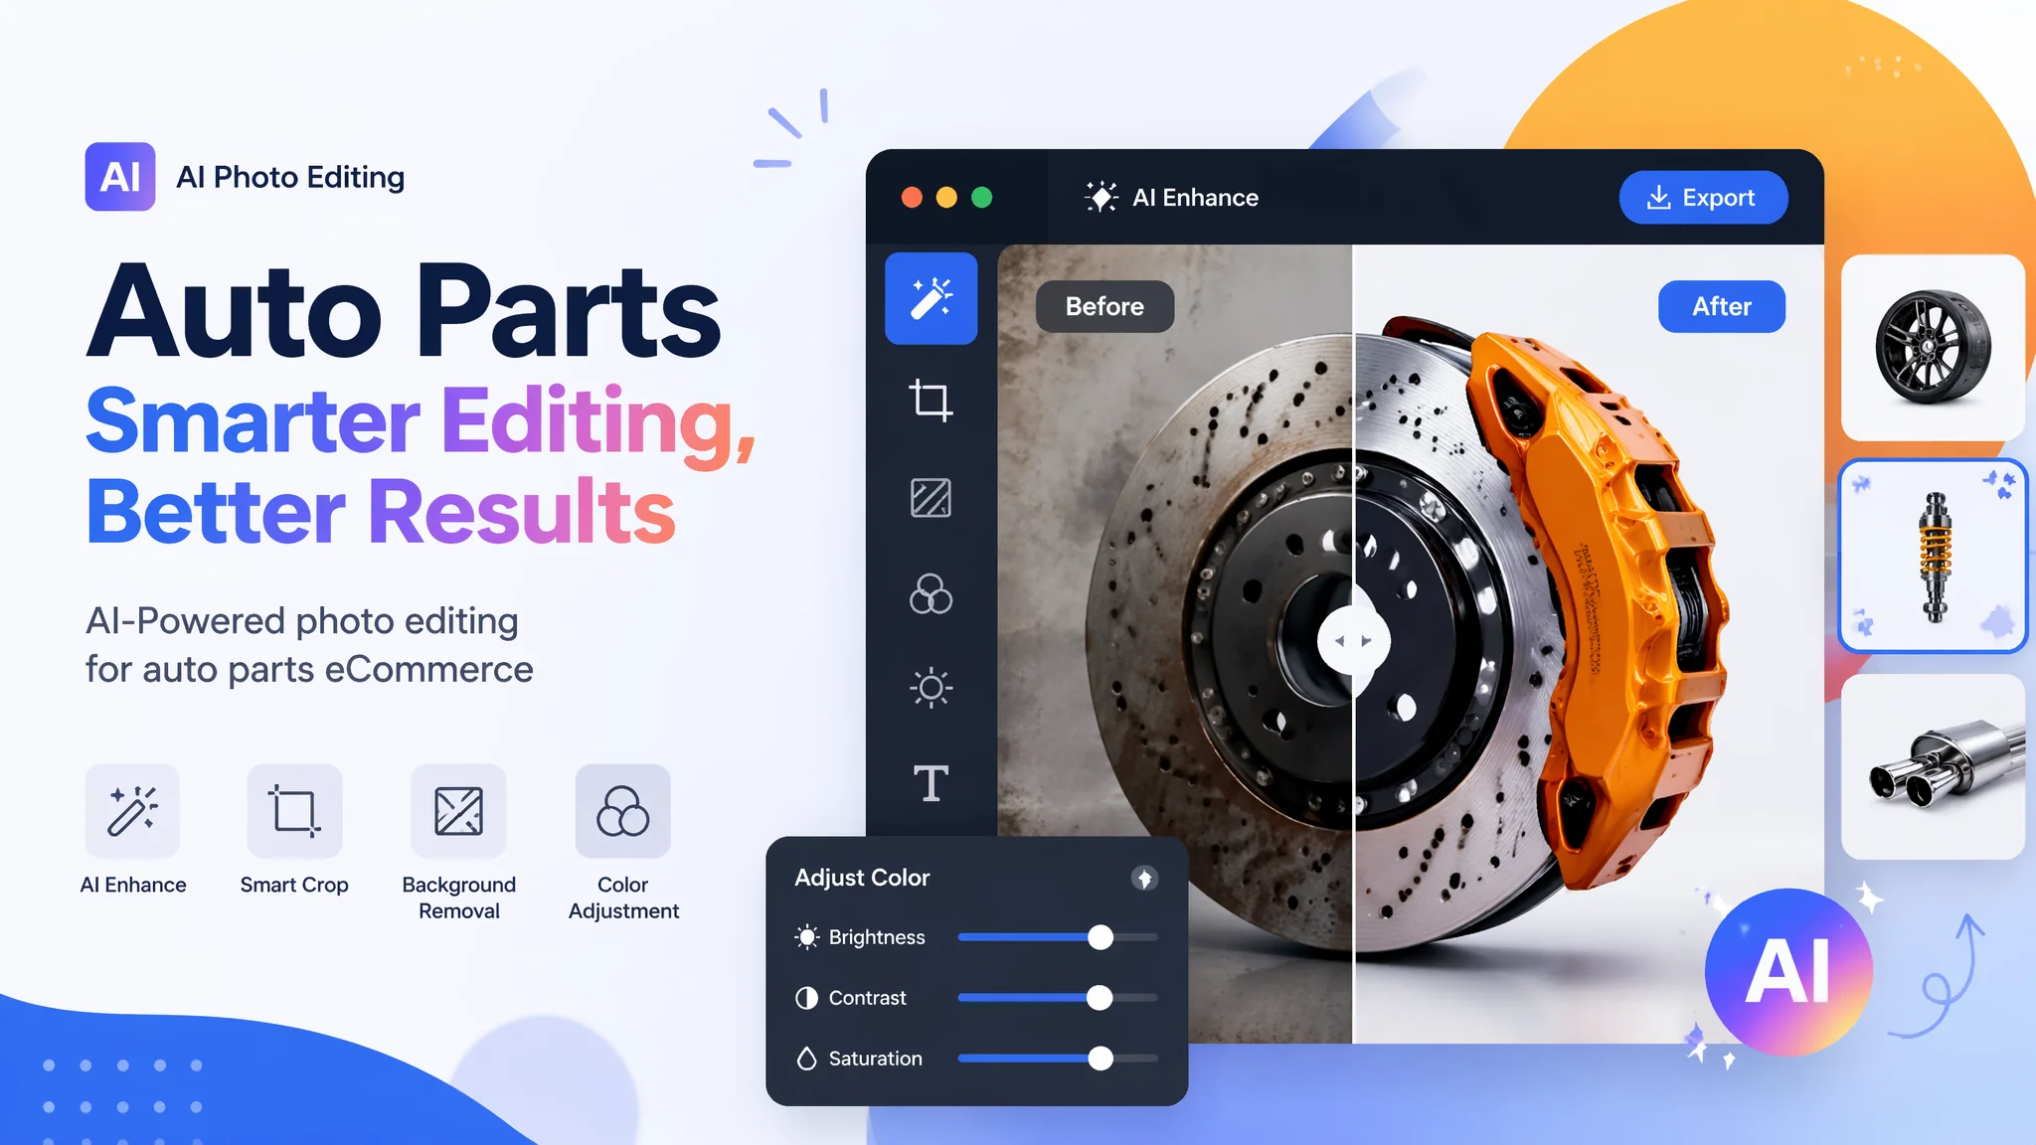Click the AI Photo Editing text

click(x=290, y=177)
